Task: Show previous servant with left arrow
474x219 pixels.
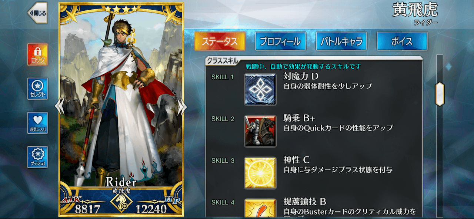Action: [59, 106]
